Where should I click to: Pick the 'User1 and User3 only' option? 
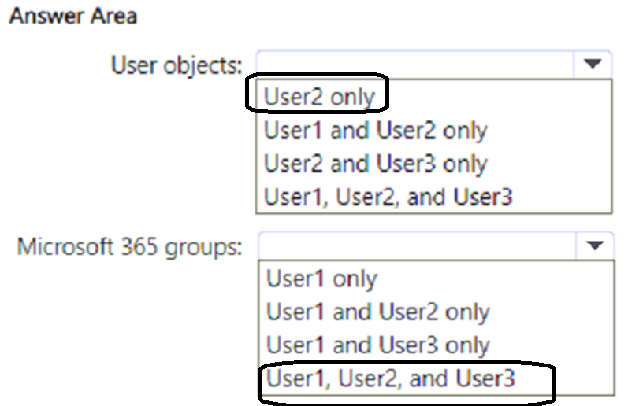377,345
